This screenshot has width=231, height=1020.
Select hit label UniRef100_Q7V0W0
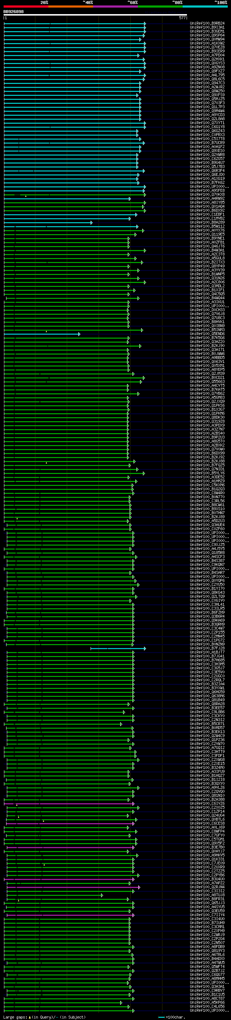coord(207,449)
